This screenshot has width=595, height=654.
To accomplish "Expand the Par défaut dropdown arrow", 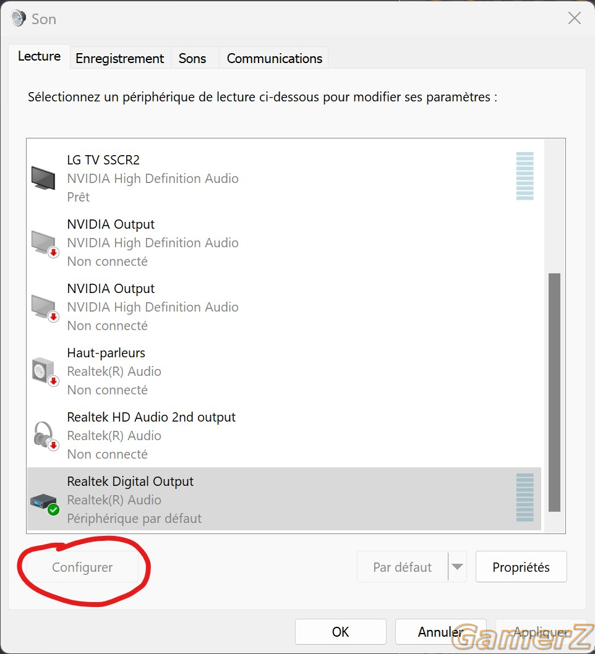I will [457, 567].
